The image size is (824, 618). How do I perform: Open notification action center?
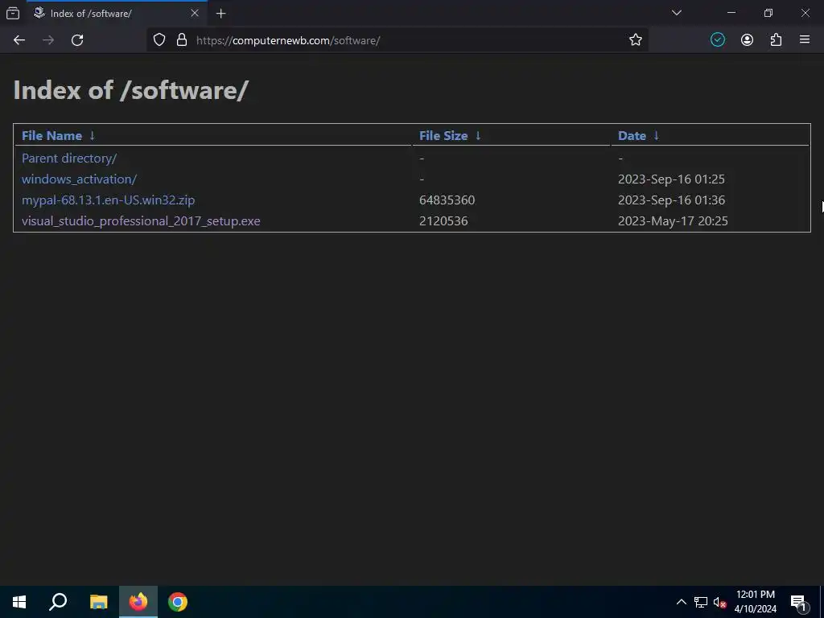(799, 603)
